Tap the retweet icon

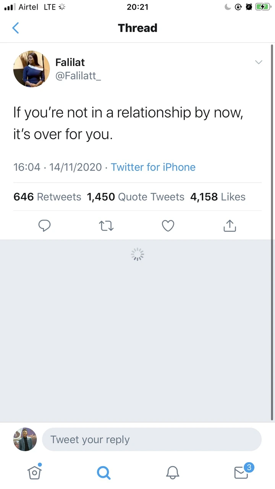106,226
